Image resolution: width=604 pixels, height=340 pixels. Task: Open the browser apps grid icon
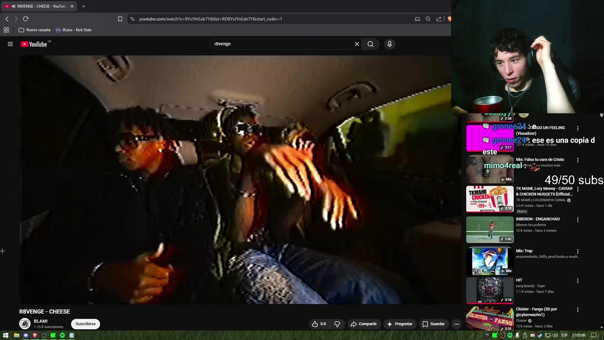(6, 30)
